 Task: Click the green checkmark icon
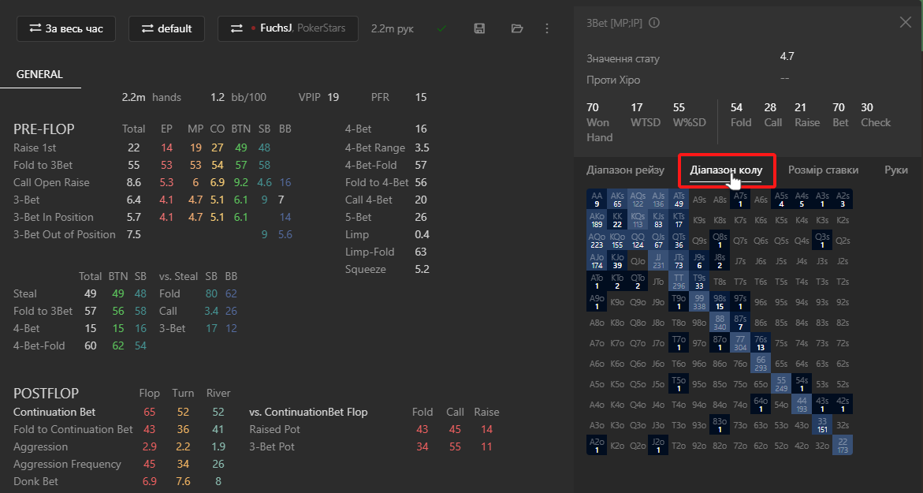pos(441,28)
